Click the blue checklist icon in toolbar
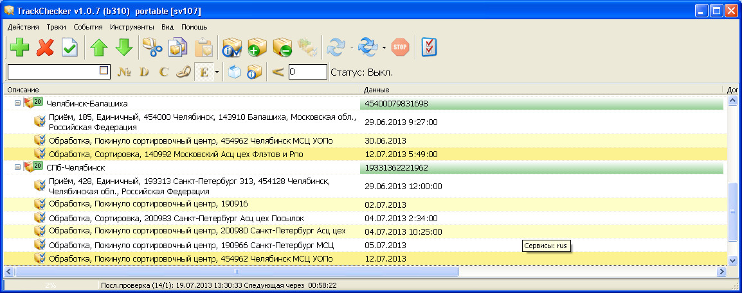The width and height of the screenshot is (742, 293). 429,47
